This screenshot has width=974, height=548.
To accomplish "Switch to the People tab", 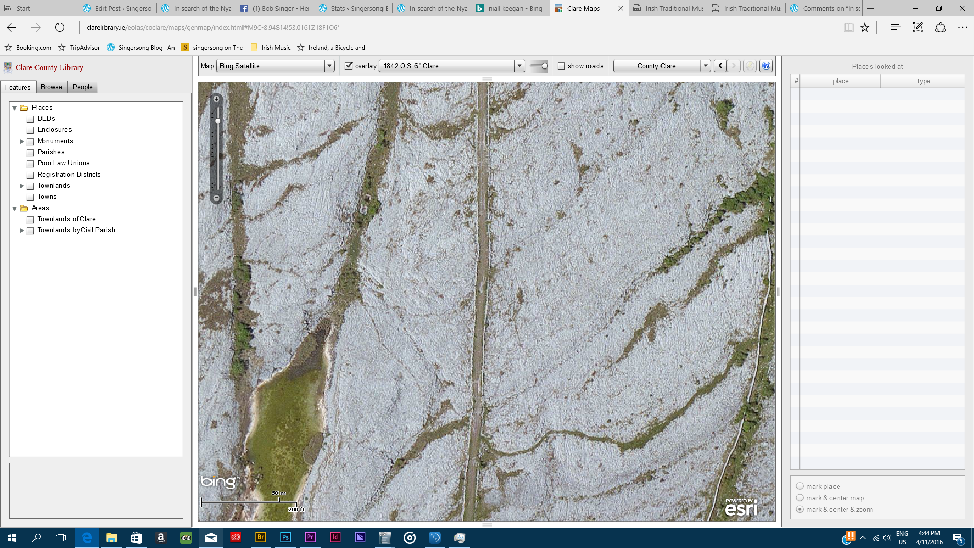I will (82, 87).
